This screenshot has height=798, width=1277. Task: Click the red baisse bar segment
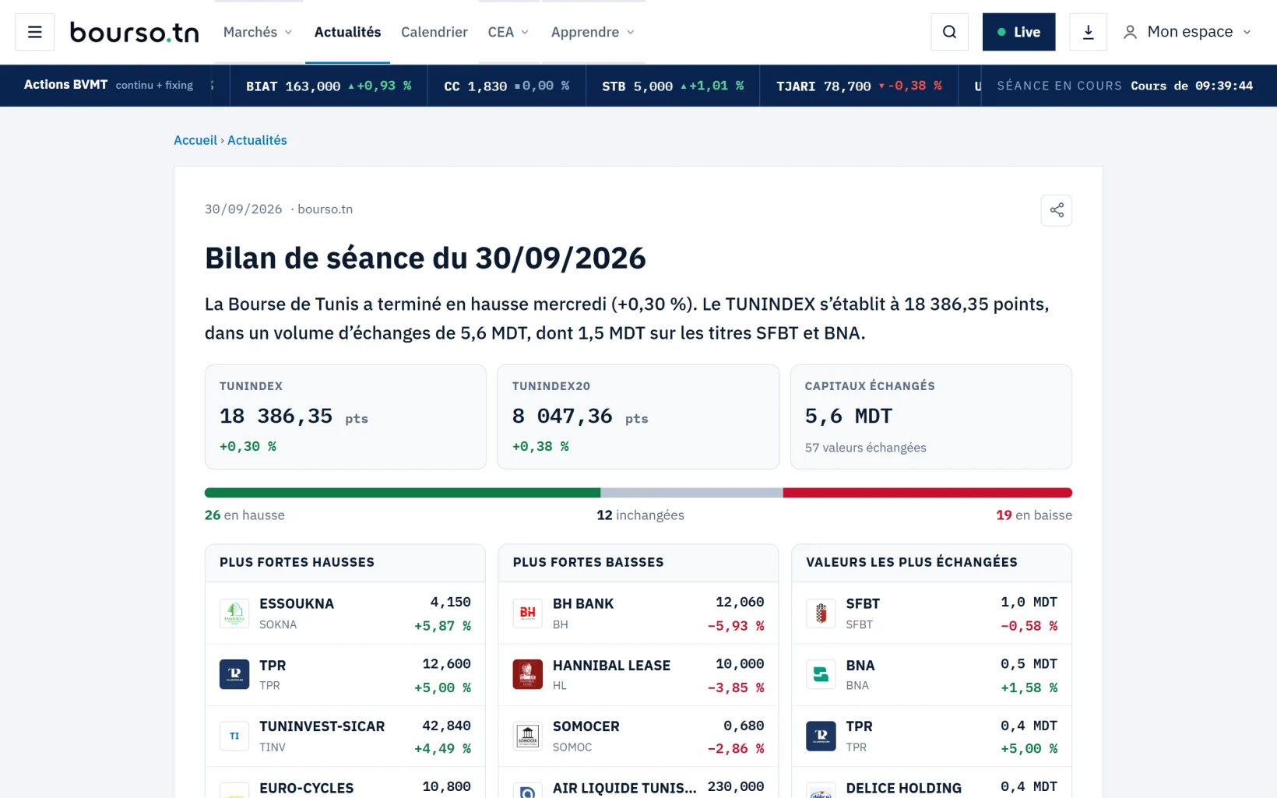(927, 493)
